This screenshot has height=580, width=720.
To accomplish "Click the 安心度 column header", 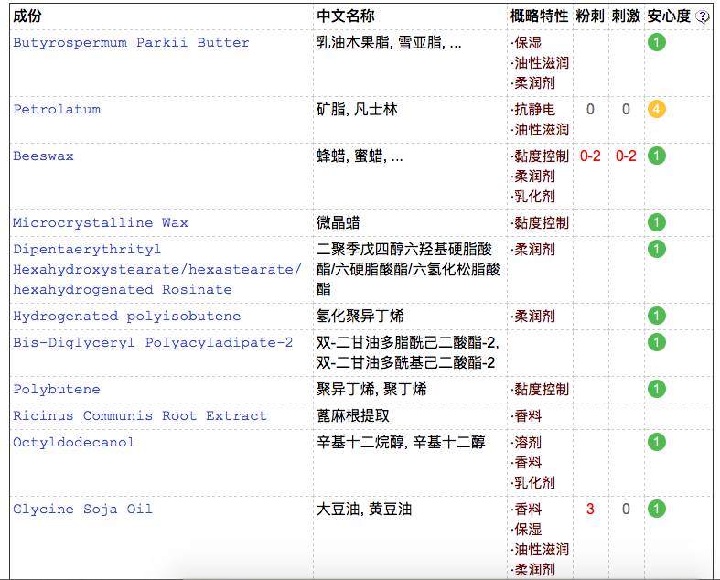I will click(669, 16).
